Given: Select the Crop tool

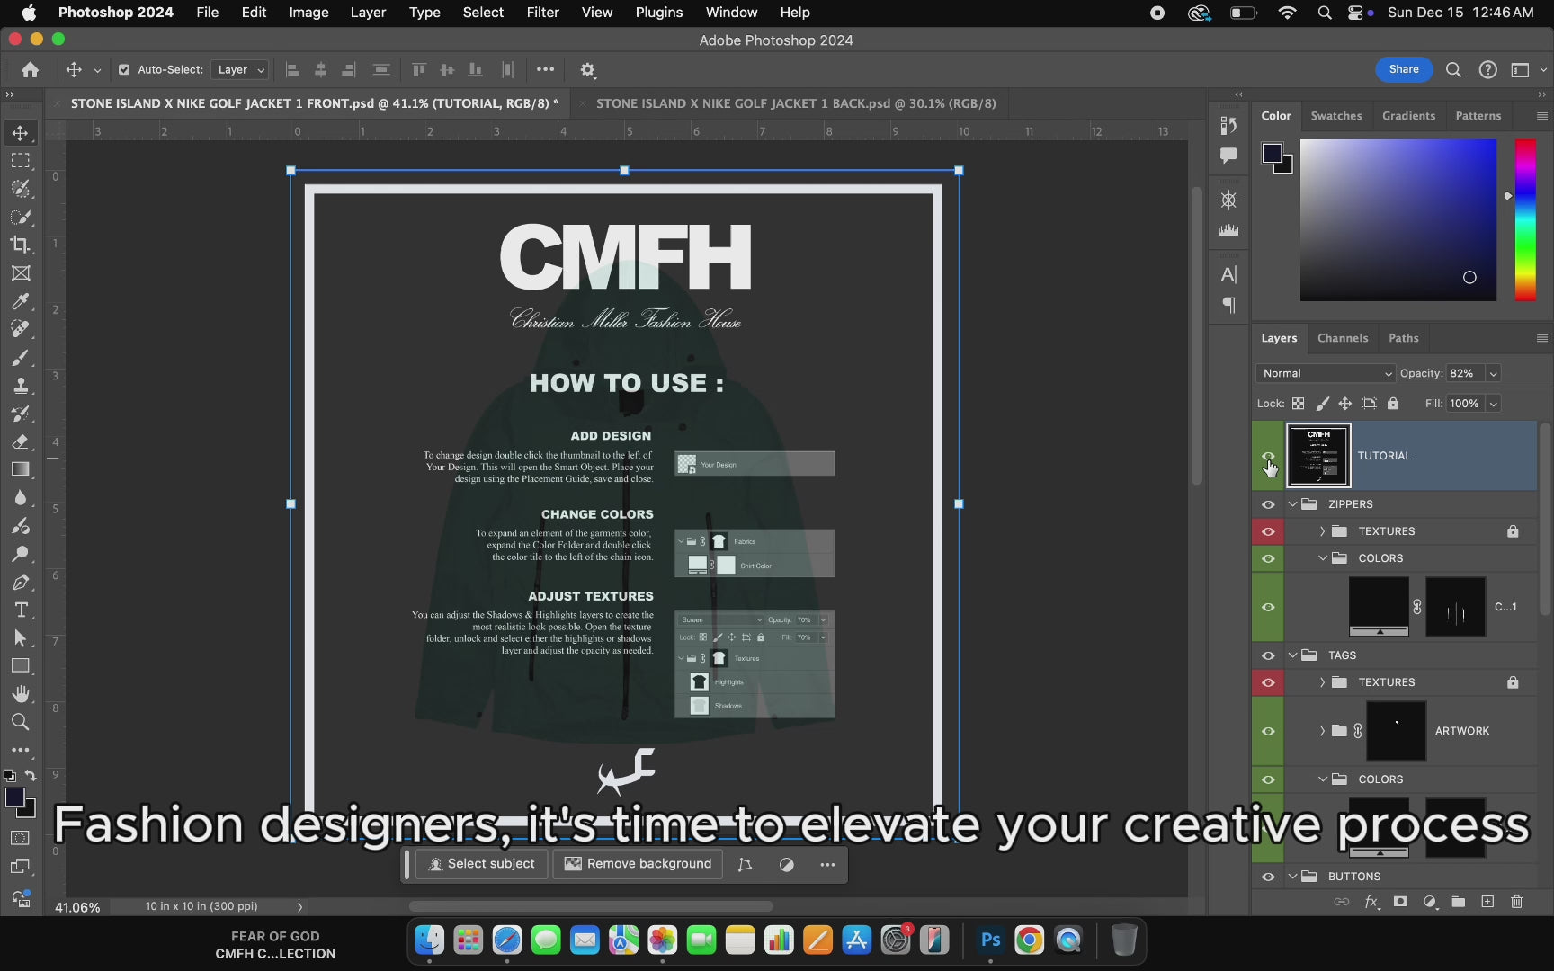Looking at the screenshot, I should tap(20, 245).
